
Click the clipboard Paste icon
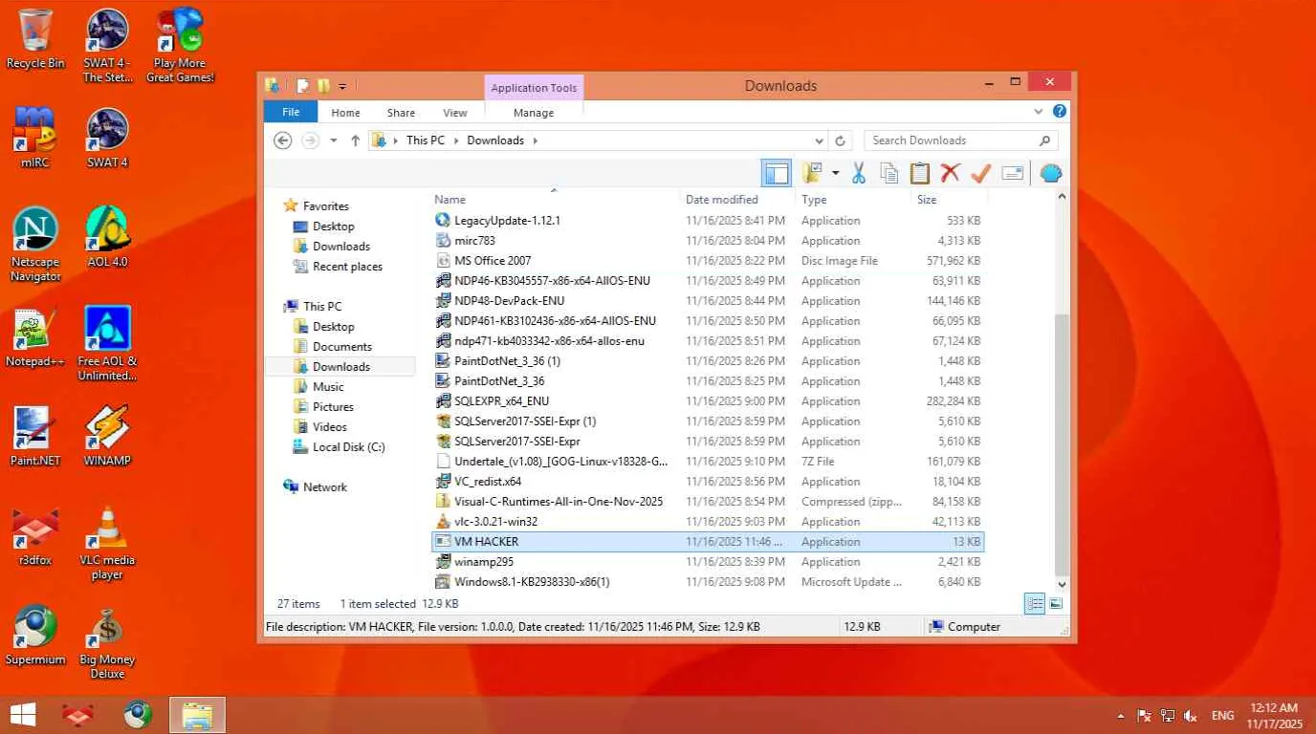click(920, 173)
